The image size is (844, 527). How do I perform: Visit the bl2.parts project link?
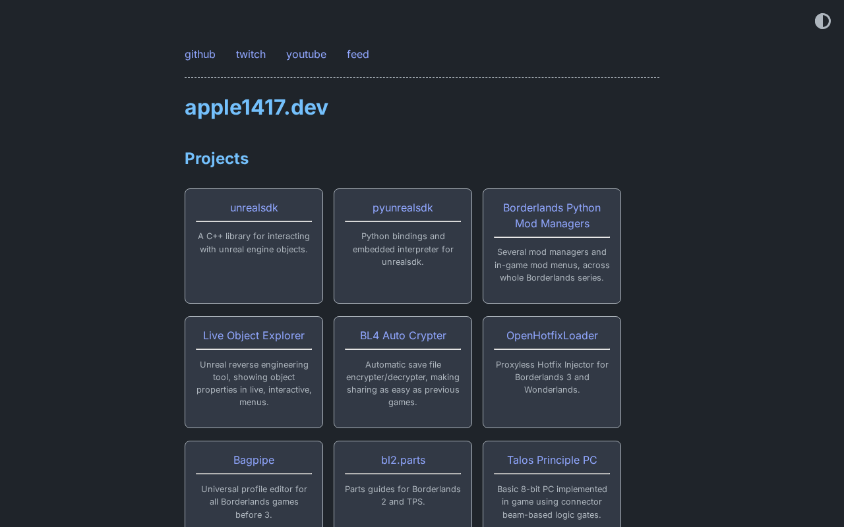(403, 460)
